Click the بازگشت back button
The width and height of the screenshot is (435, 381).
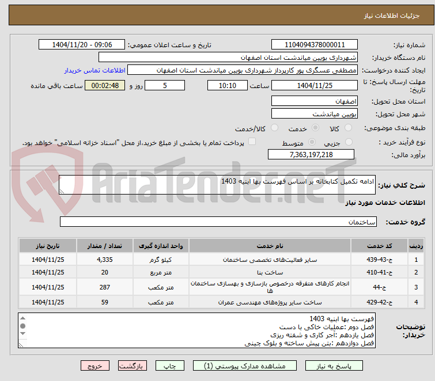coord(133,366)
